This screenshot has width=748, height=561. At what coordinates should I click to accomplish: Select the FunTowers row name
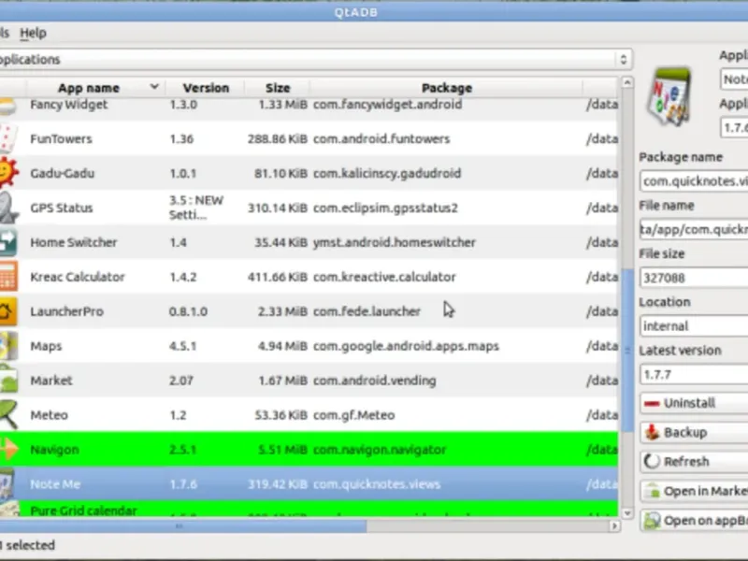click(61, 138)
